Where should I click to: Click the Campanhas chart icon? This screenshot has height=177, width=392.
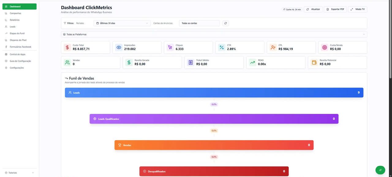pyautogui.click(x=6, y=13)
